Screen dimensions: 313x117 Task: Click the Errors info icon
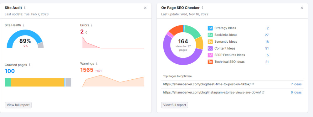[92, 25]
